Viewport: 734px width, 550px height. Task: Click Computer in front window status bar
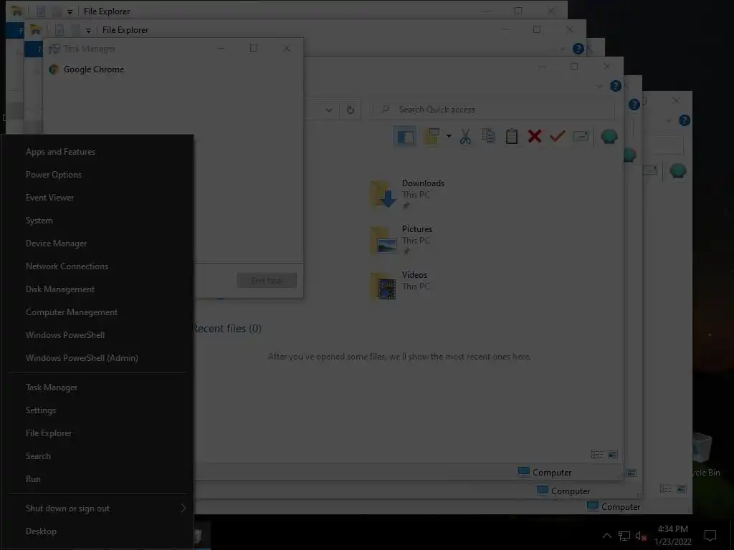click(x=545, y=472)
